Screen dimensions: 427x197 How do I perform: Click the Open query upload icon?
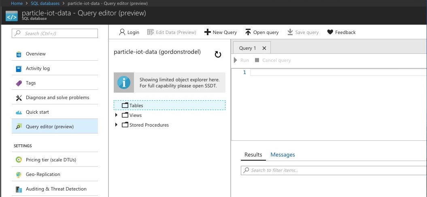pyautogui.click(x=248, y=32)
